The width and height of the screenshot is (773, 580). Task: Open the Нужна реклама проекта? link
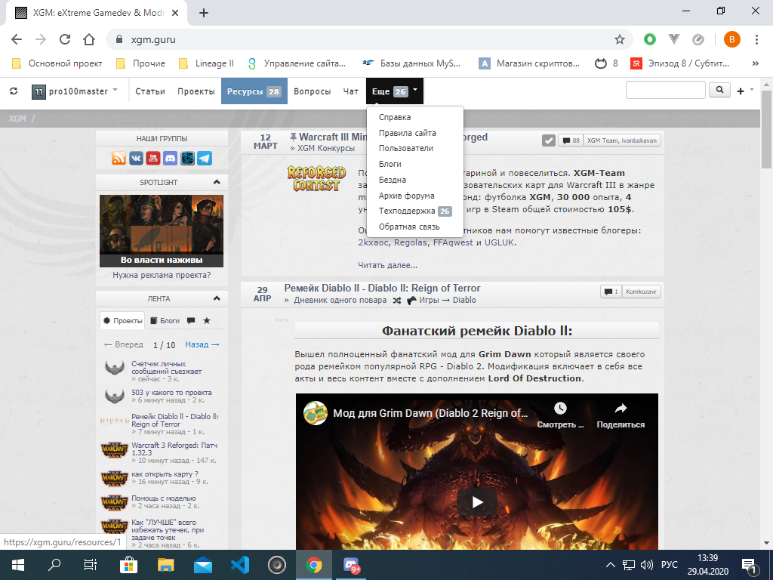(x=162, y=275)
